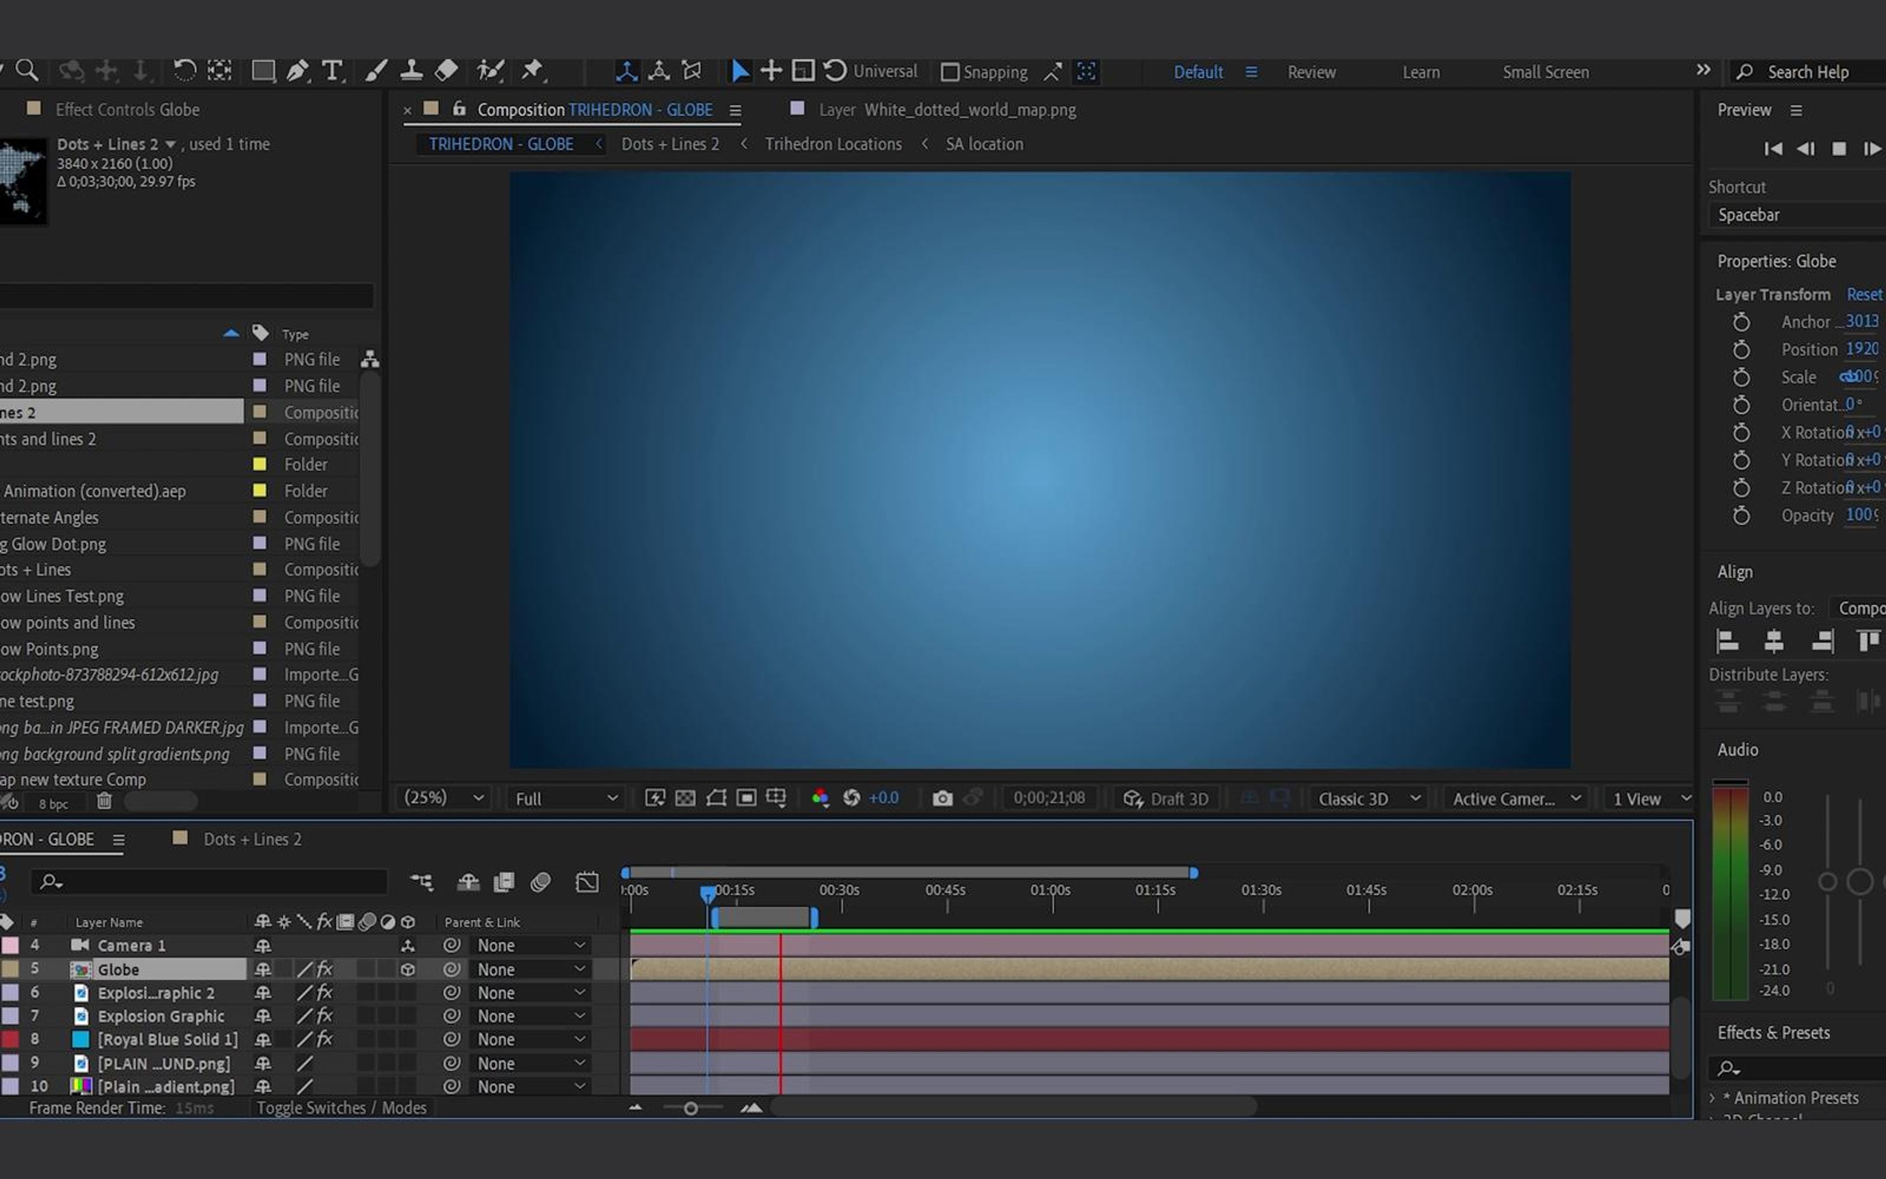This screenshot has width=1886, height=1179.
Task: Select the Roto Brush tool
Action: click(x=490, y=71)
